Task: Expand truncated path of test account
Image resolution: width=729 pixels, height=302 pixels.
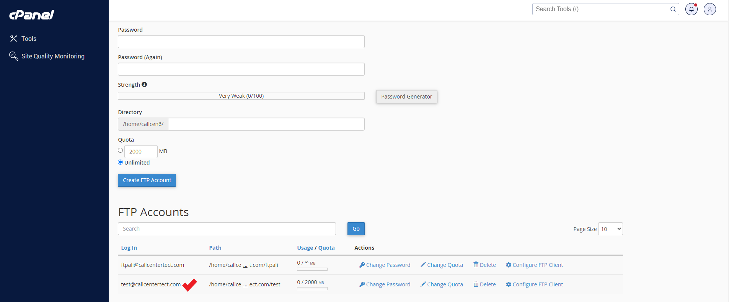Action: click(x=245, y=285)
